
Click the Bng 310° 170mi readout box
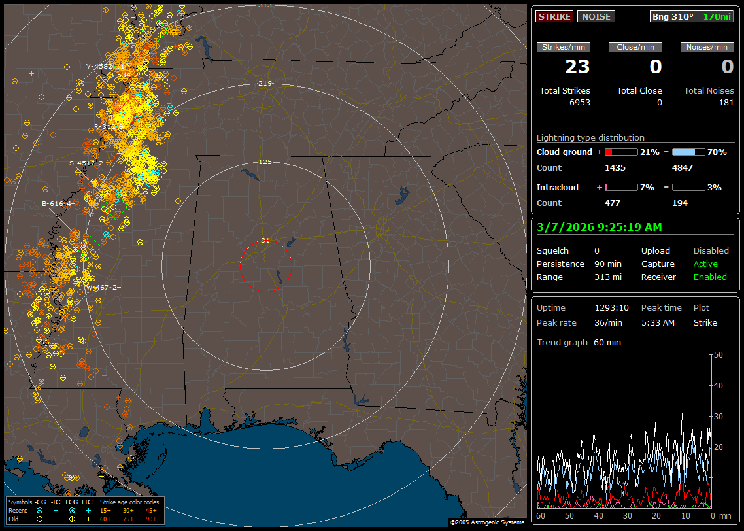click(x=692, y=16)
